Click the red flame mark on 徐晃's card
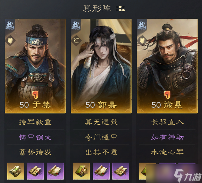 [167, 95]
